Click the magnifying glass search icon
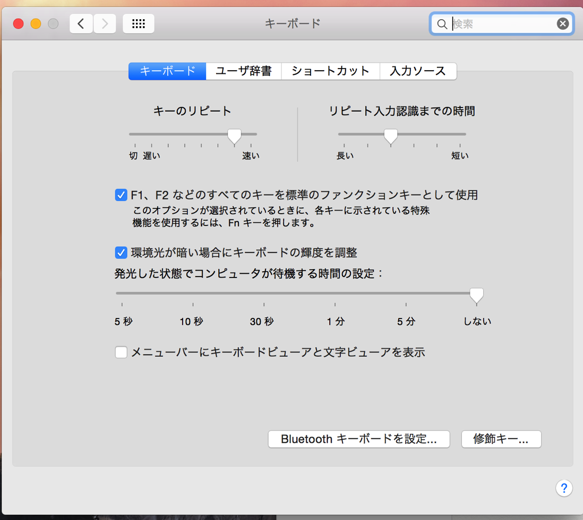The image size is (583, 520). point(442,24)
